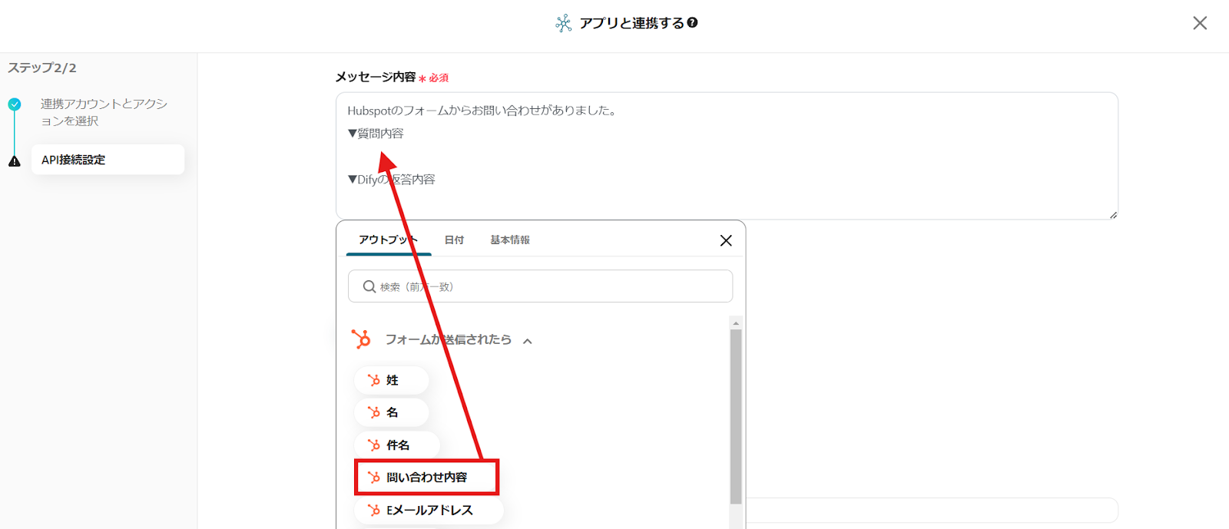Viewport: 1229px width, 529px height.
Task: Switch to the 日付 tab
Action: pyautogui.click(x=454, y=240)
